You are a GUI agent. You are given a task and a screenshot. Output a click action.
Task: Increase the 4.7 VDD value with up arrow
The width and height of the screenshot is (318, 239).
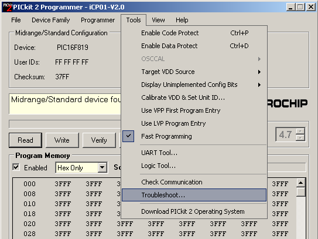[x=300, y=131]
